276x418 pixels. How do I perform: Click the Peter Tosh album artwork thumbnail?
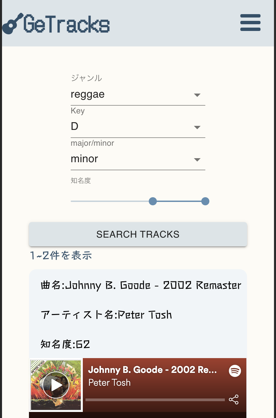pyautogui.click(x=56, y=385)
